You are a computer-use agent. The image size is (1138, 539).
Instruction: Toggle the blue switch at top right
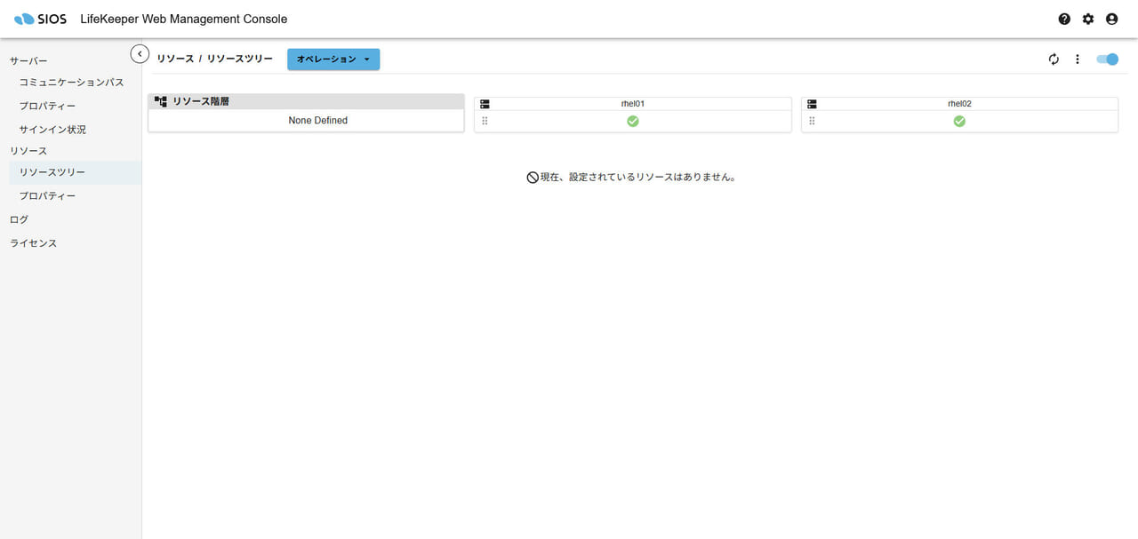(1107, 59)
